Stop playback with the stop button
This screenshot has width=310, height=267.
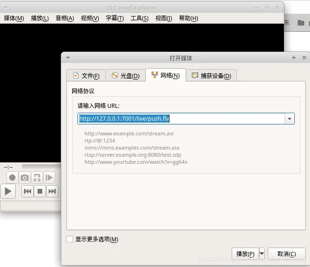40,191
